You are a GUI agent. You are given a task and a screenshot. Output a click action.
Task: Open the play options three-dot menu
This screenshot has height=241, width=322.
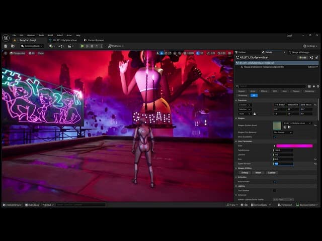click(101, 46)
